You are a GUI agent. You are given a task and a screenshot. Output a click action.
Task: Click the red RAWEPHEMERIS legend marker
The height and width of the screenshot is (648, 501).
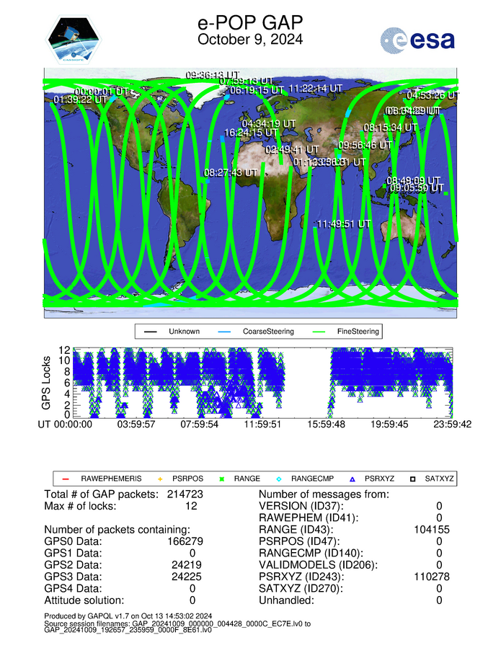coord(66,478)
